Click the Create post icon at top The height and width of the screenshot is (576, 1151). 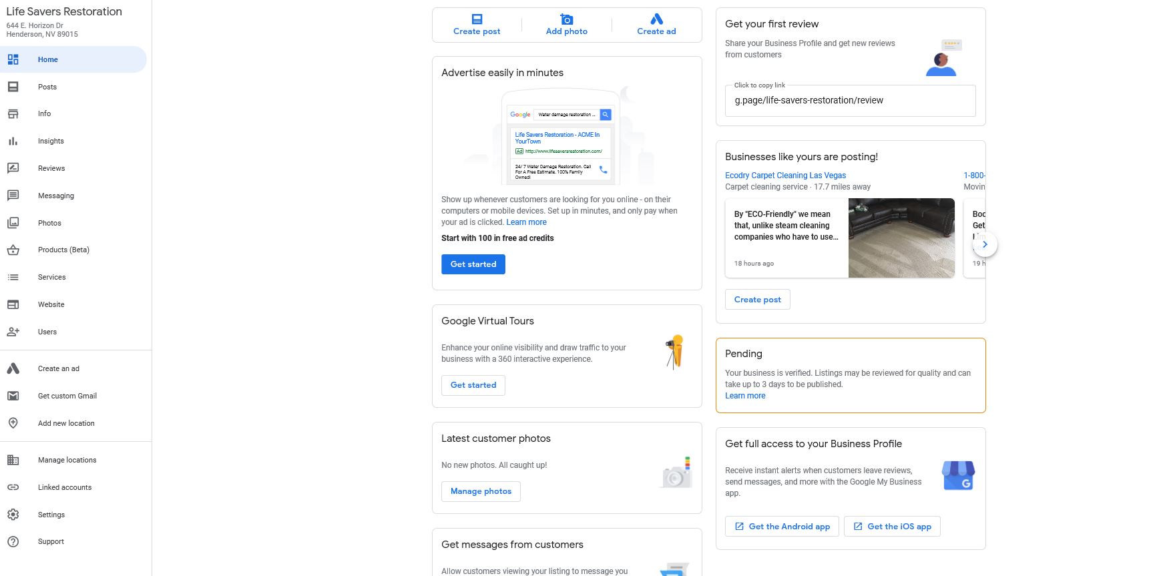tap(477, 19)
